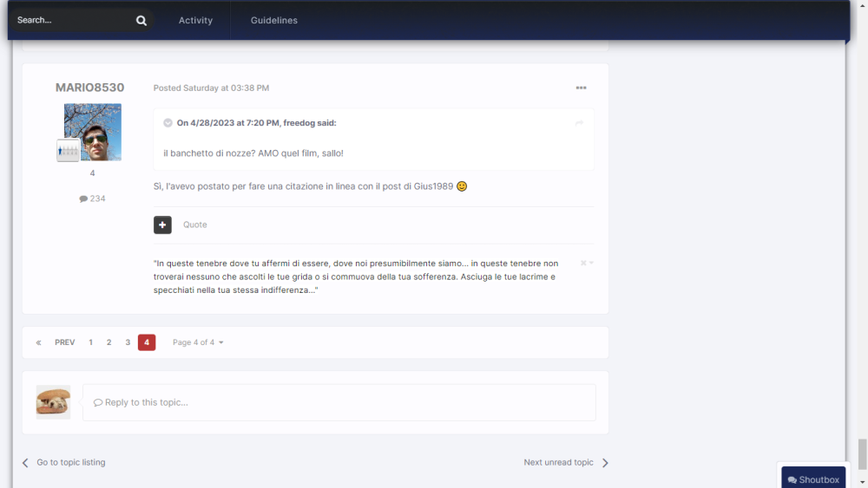Click the page scrollbar thumb
The width and height of the screenshot is (868, 488).
862,453
